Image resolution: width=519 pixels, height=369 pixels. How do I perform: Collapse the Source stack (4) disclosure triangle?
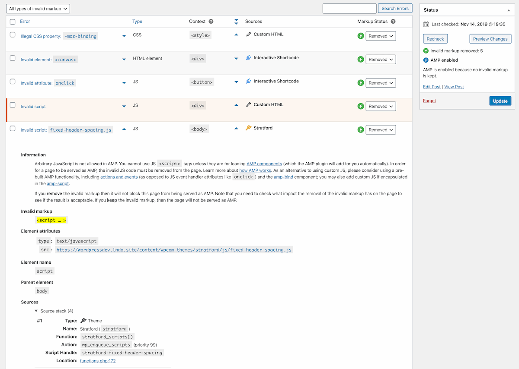[x=36, y=311]
